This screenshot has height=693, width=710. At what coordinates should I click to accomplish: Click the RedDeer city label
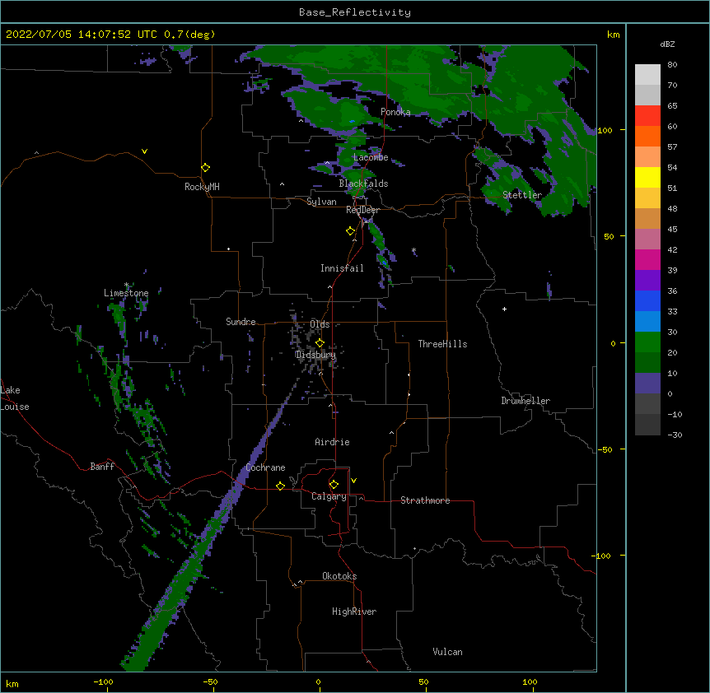click(362, 210)
